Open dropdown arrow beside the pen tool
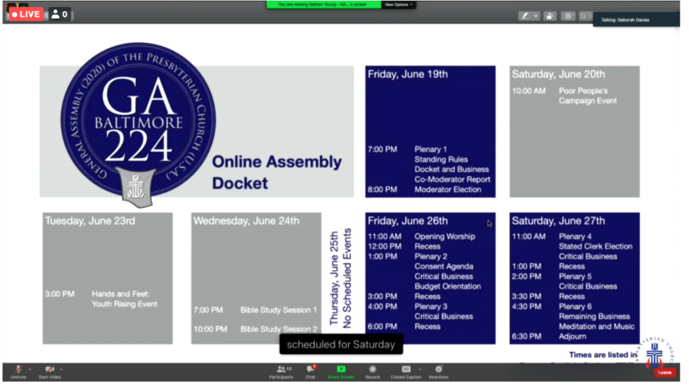 click(x=535, y=15)
